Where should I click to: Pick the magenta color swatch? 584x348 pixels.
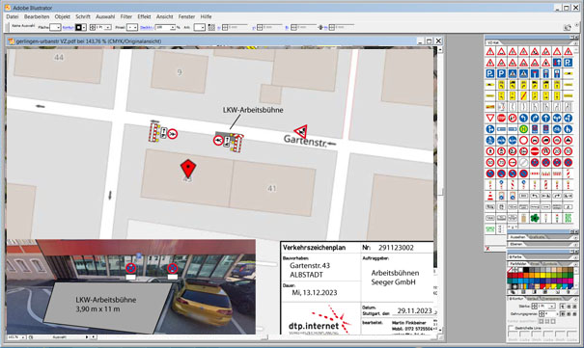(570, 281)
